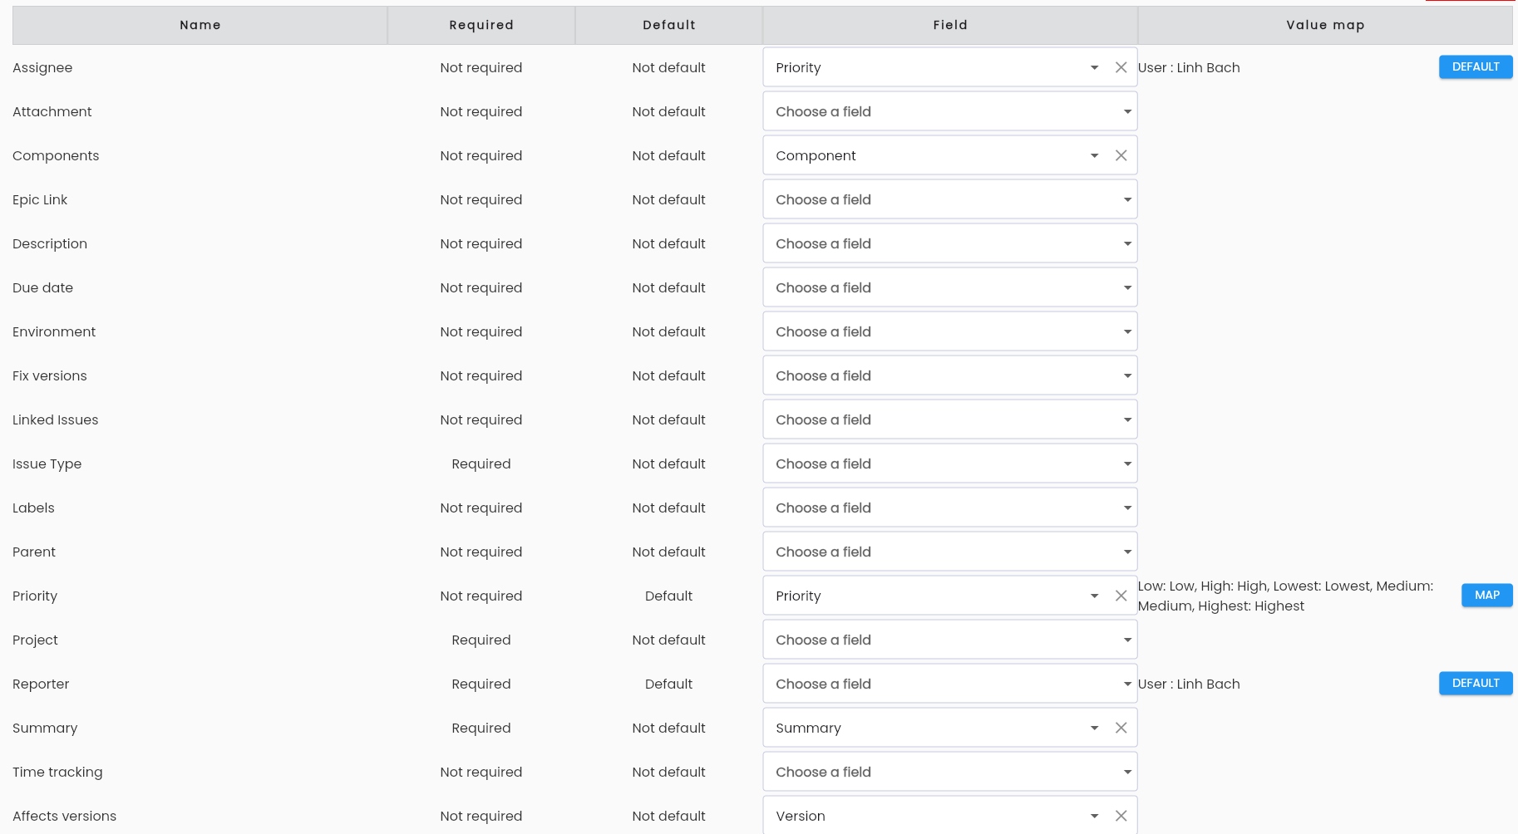Screen dimensions: 1518x834
Task: Choose a field for Project
Action: pos(949,640)
